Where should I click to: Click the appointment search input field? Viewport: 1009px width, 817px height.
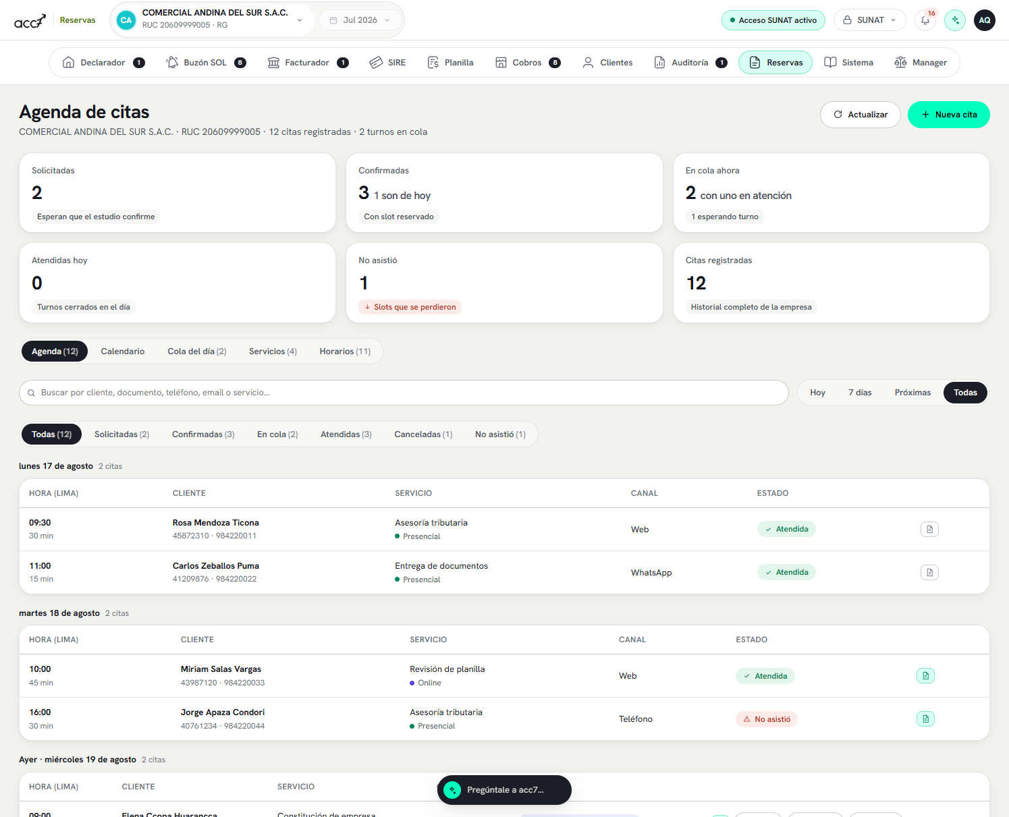tap(404, 393)
